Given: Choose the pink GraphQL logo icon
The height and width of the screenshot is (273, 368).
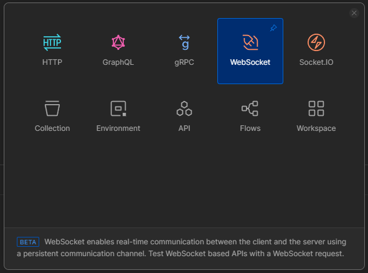Looking at the screenshot, I should click(x=118, y=42).
